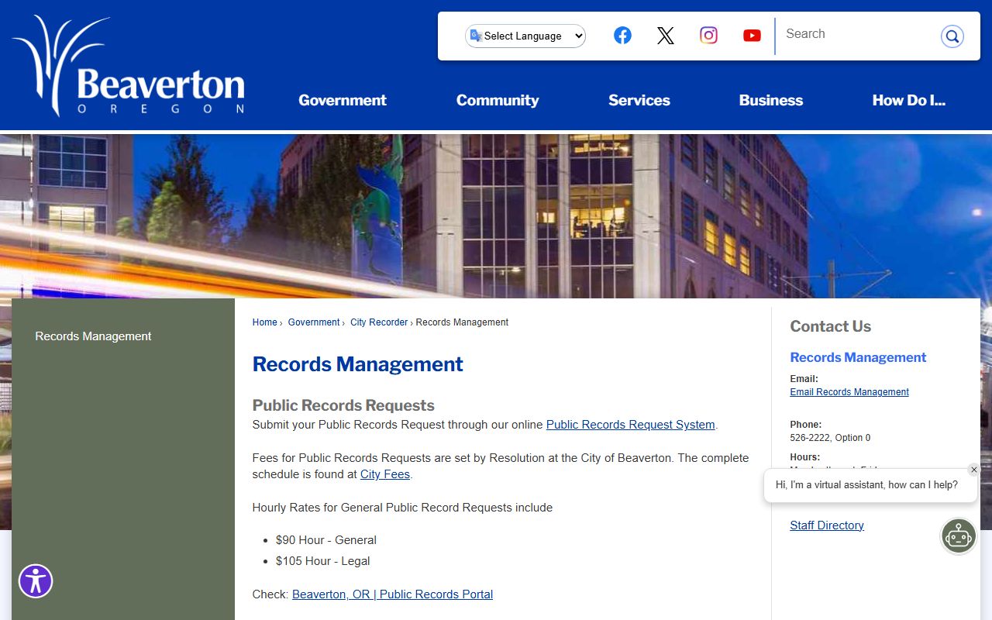
Task: Focus the Search input field
Action: coord(857,34)
